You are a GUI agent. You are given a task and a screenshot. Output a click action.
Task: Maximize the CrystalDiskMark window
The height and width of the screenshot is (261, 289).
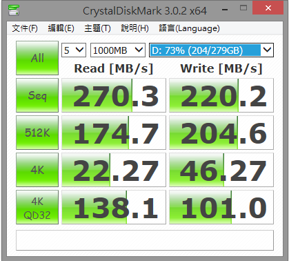coord(243,8)
